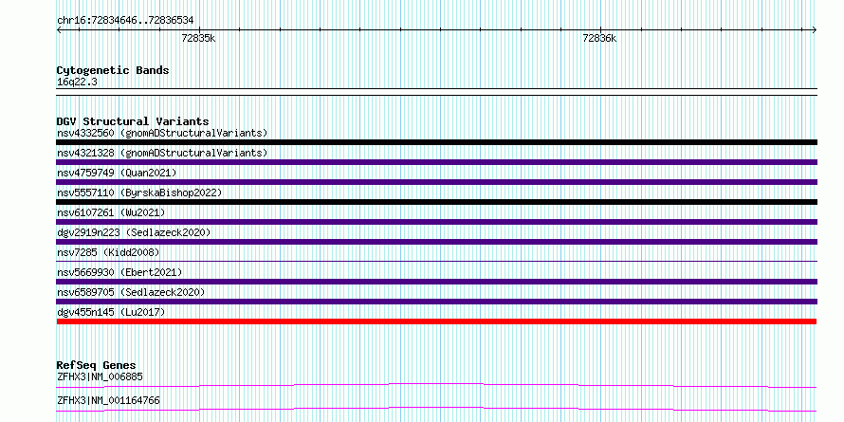Select the Cytogenetic Bands track heading

pyautogui.click(x=113, y=70)
